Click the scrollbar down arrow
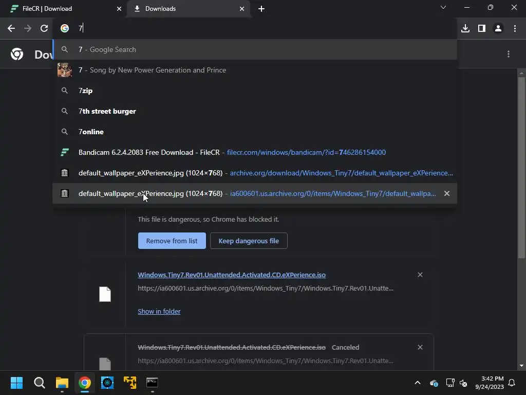Viewport: 526px width, 395px height. [521, 366]
